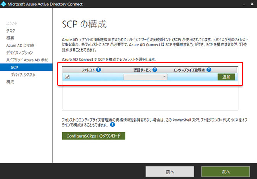Select 構成 in the sidebar
257x179 pixels.
pos(10,82)
